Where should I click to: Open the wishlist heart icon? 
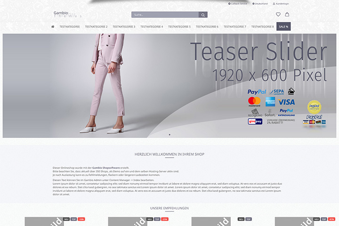pyautogui.click(x=278, y=14)
